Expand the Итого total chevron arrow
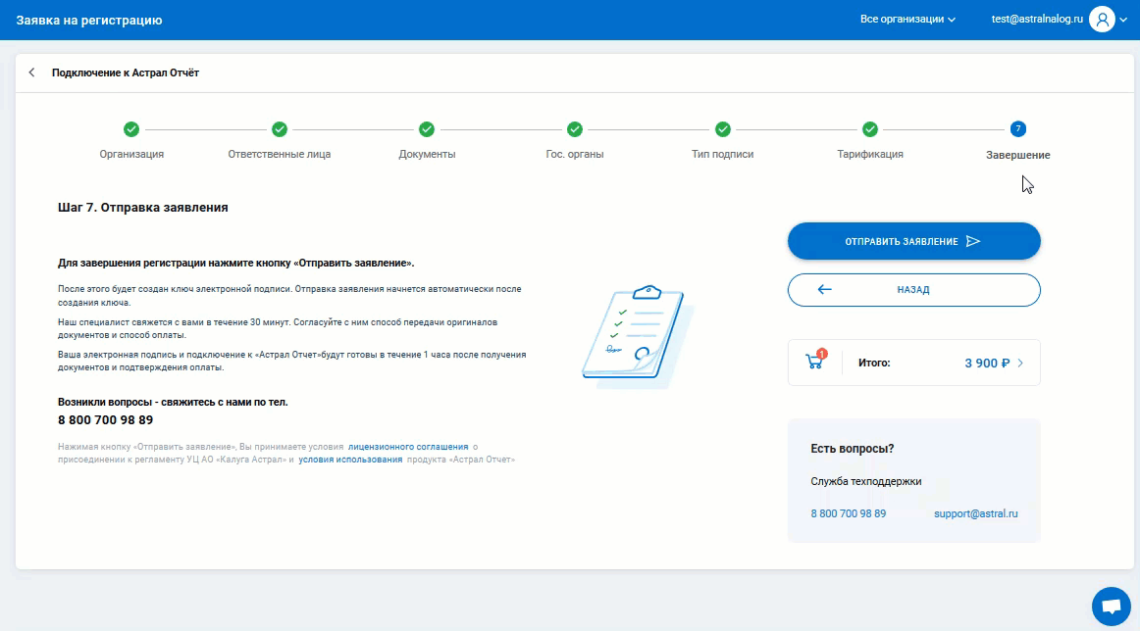 tap(1020, 364)
